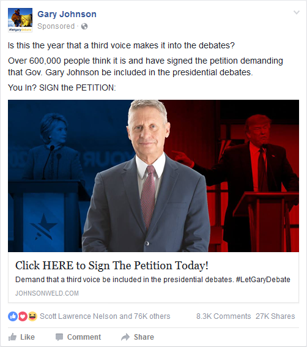The image size is (307, 347).
Task: Click the Share arrow icon
Action: point(125,337)
